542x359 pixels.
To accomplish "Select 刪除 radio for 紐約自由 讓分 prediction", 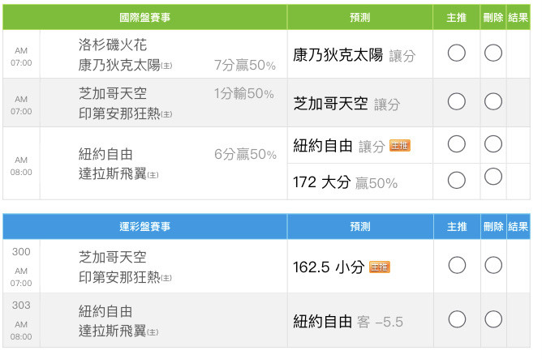I will [x=493, y=144].
